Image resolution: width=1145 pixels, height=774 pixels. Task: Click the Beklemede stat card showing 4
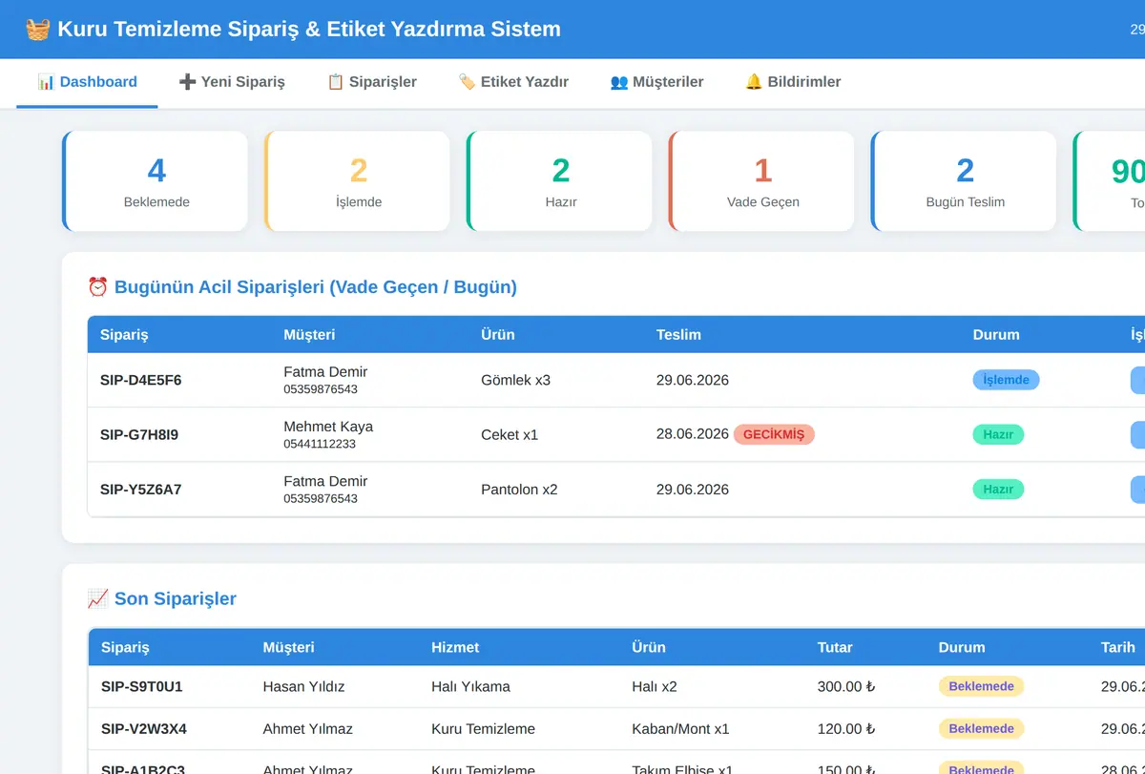(156, 181)
